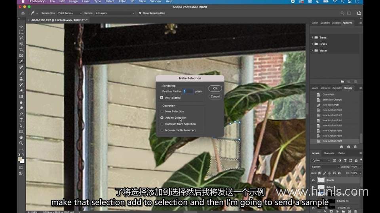
Task: Create new pattern group folder icon
Action: point(342,82)
